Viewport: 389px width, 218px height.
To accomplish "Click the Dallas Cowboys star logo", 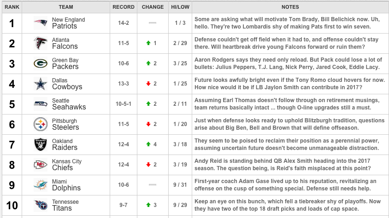I will tap(41, 84).
